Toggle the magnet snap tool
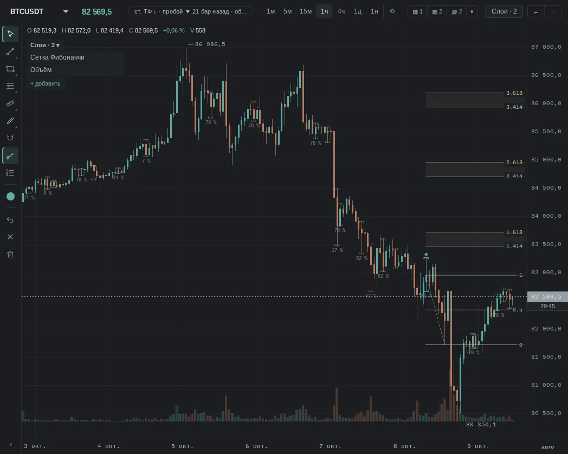 click(10, 138)
